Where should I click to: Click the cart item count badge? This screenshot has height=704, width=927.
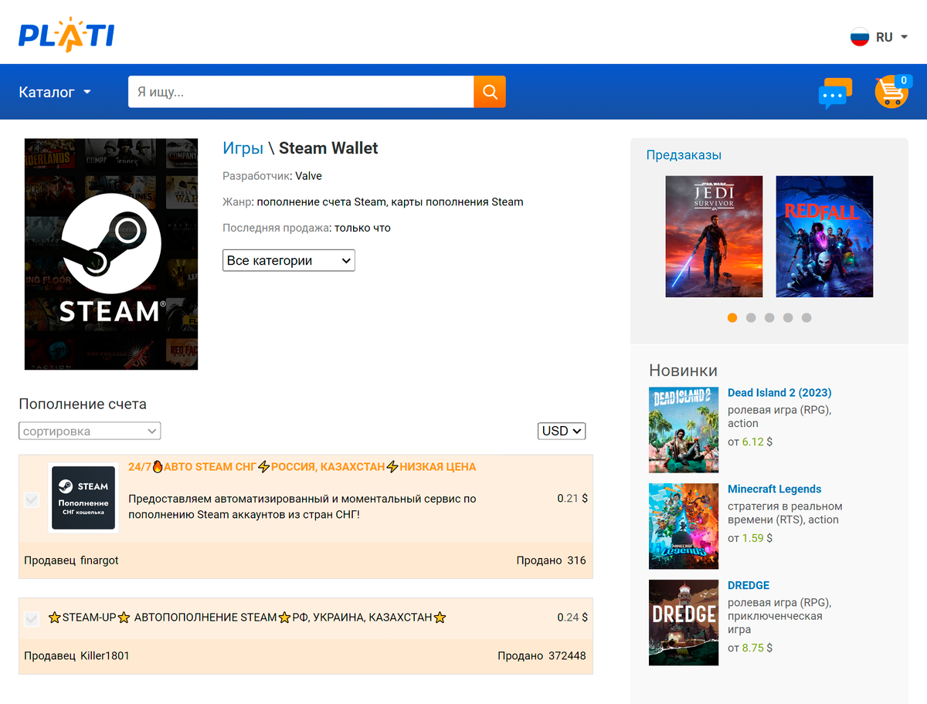tap(904, 80)
